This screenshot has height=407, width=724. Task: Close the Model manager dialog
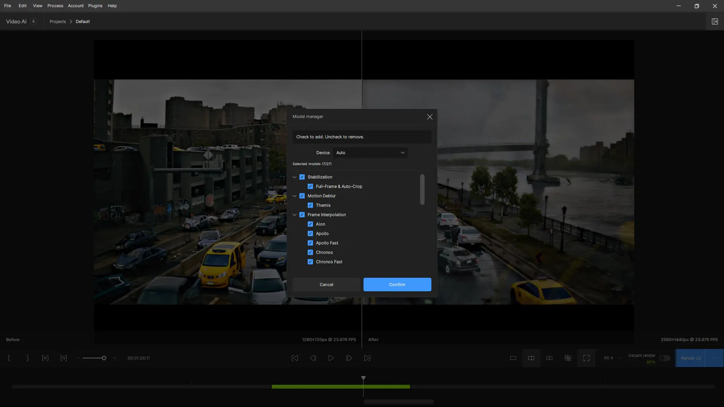(429, 117)
